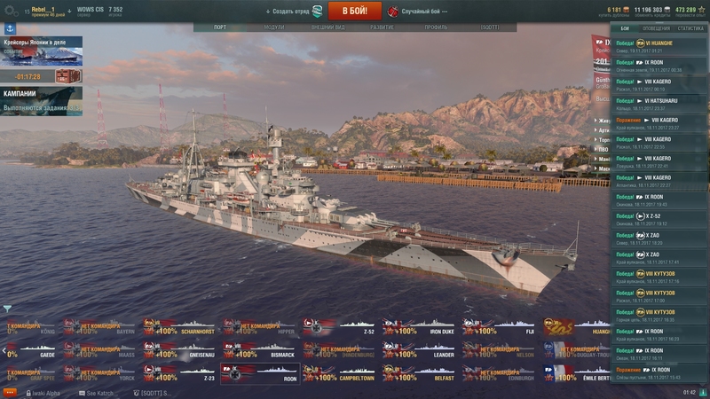Expand the account dropdown beside Rebel__1

tap(69, 11)
